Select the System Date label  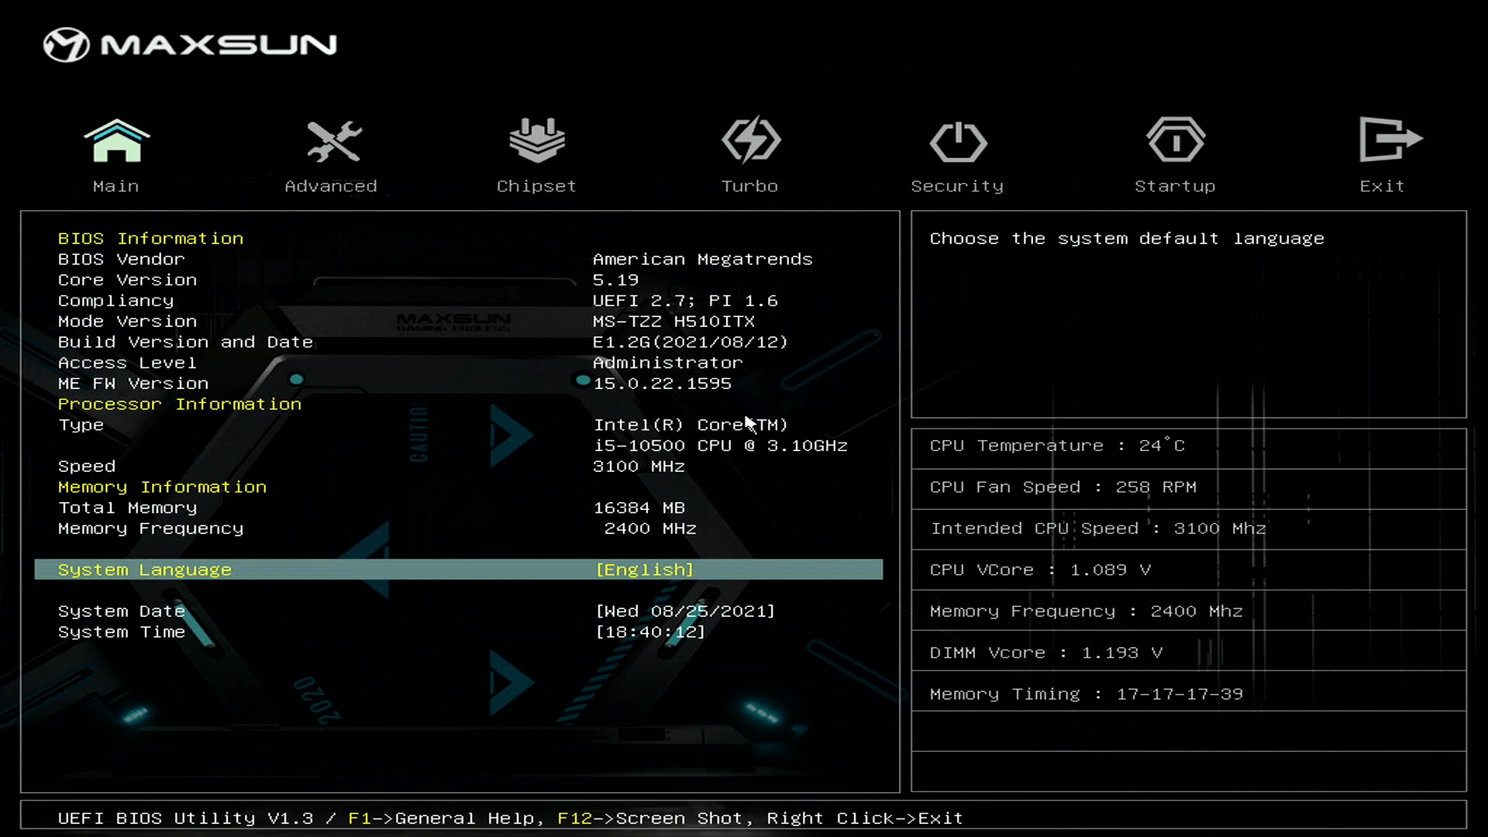pos(122,611)
